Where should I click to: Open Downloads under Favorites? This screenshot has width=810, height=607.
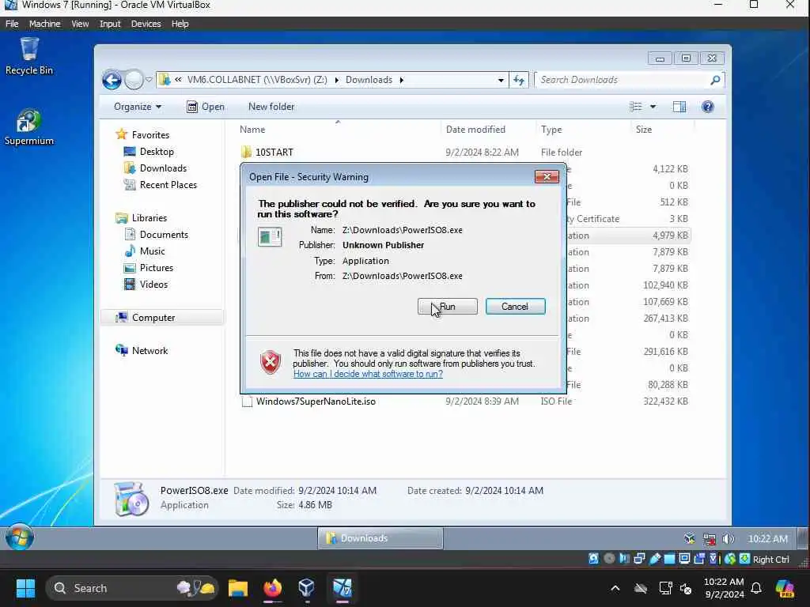coord(163,168)
